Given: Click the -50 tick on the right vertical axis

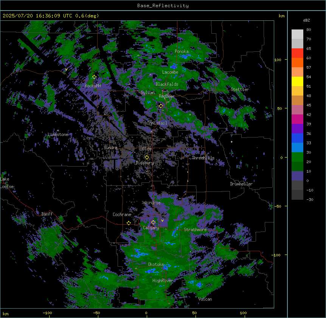Looking at the screenshot, I should click(278, 206).
